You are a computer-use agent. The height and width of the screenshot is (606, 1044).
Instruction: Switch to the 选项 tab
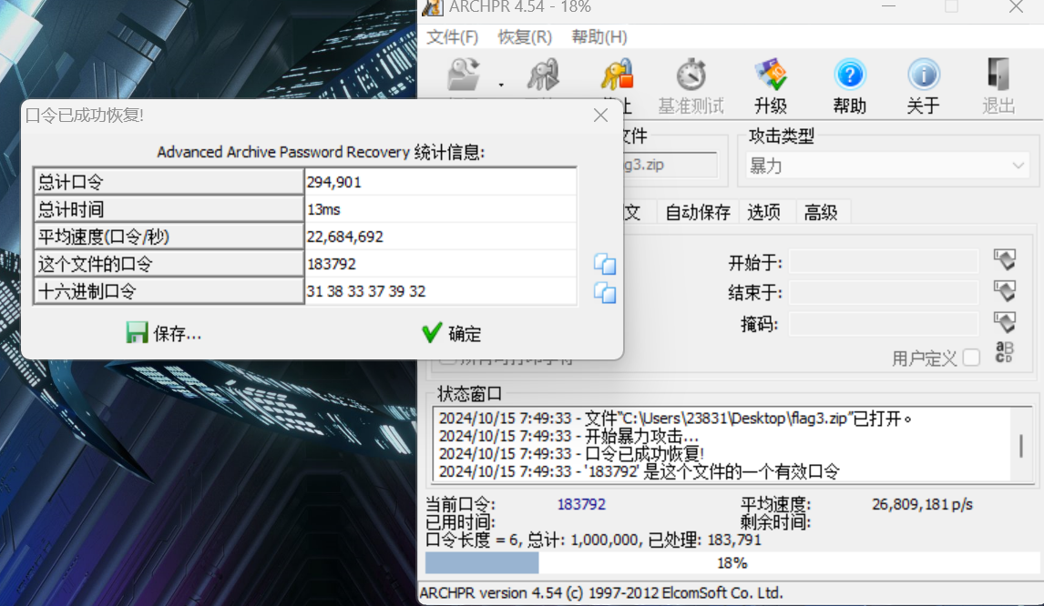tap(763, 212)
